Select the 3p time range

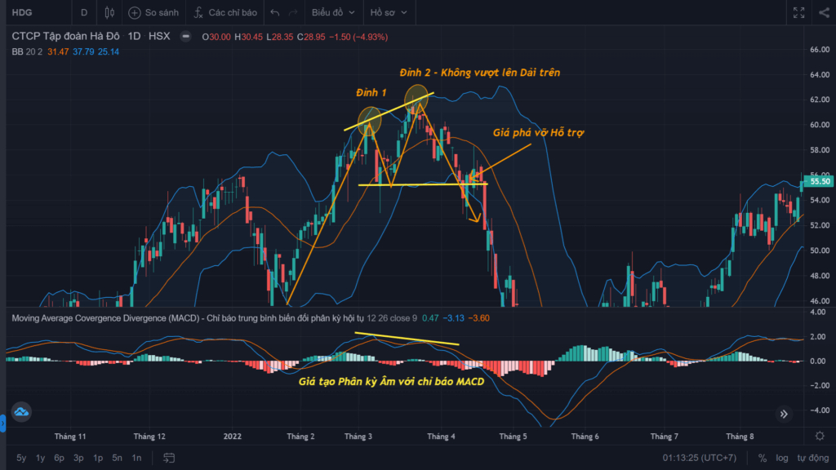pyautogui.click(x=78, y=458)
